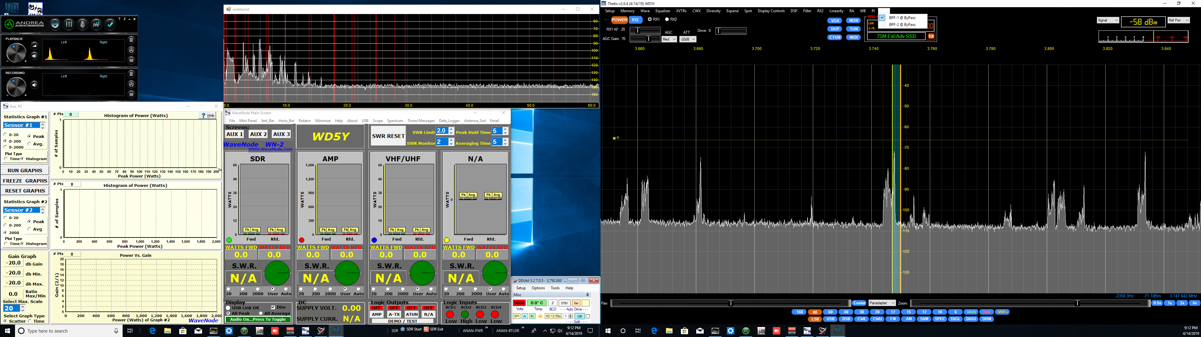Screen dimensions: 1201x337
Task: Open the Action Center notification icon
Action: point(590,331)
